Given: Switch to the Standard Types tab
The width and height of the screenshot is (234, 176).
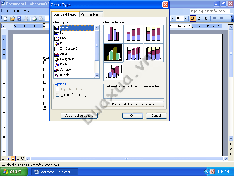Looking at the screenshot, I should click(x=65, y=14).
